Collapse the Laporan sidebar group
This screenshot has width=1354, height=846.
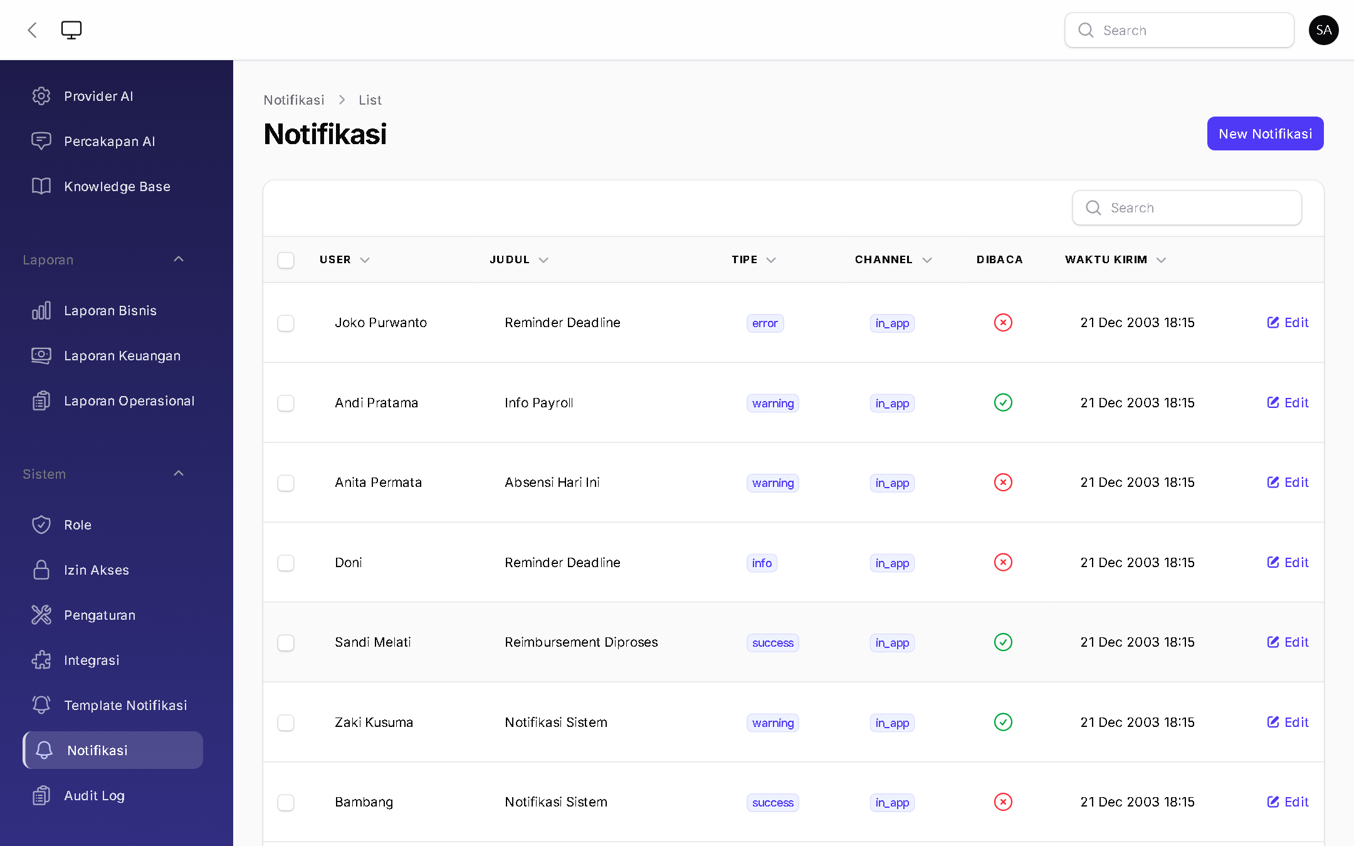click(179, 259)
